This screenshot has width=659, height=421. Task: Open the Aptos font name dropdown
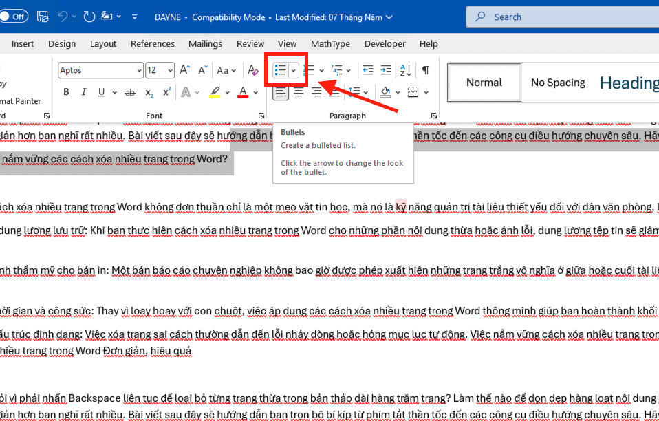[139, 71]
